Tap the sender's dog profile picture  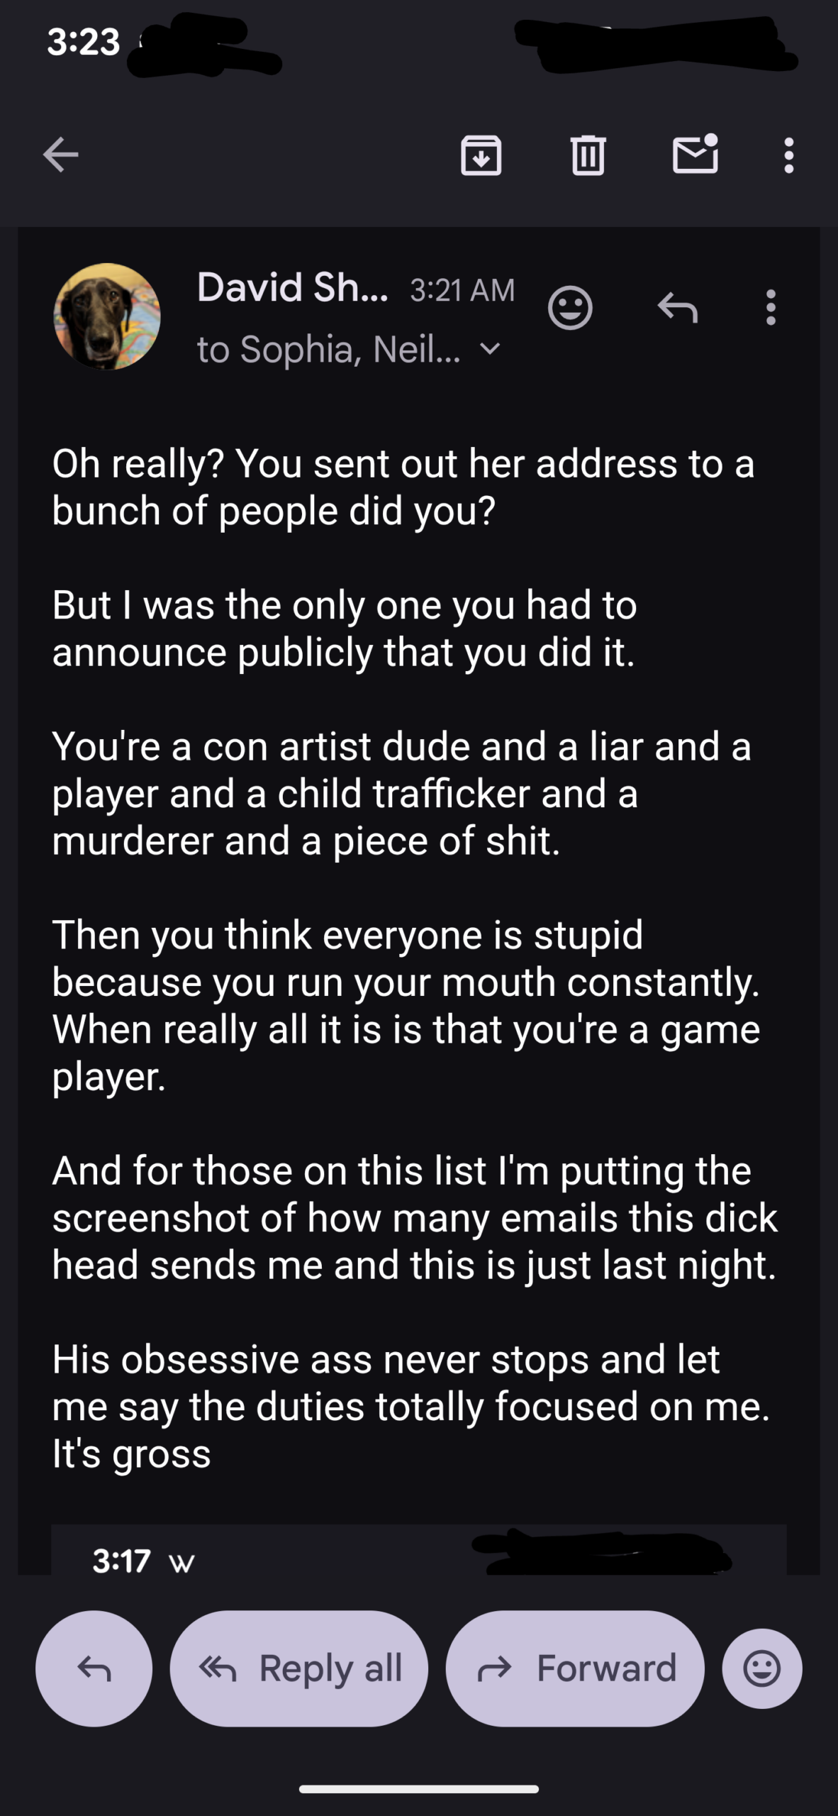click(x=107, y=316)
